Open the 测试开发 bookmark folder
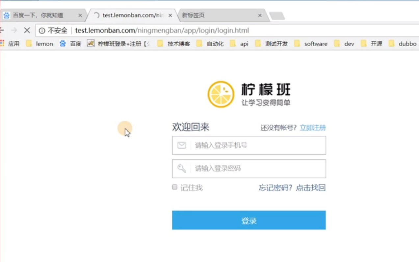The height and width of the screenshot is (262, 419). coord(271,44)
